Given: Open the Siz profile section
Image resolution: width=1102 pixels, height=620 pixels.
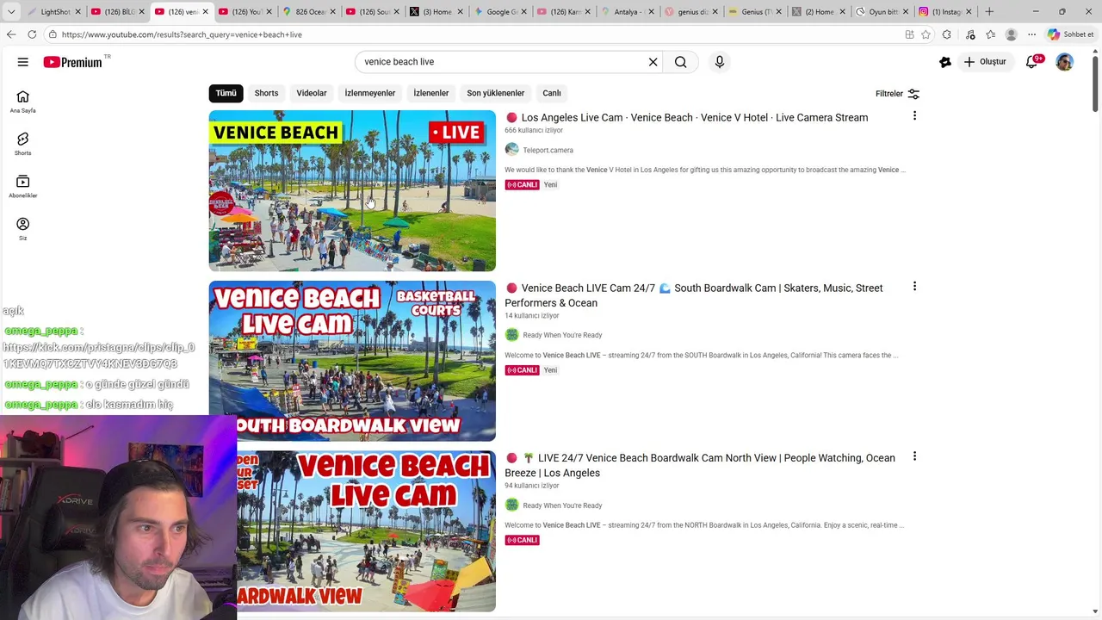Looking at the screenshot, I should (x=23, y=229).
